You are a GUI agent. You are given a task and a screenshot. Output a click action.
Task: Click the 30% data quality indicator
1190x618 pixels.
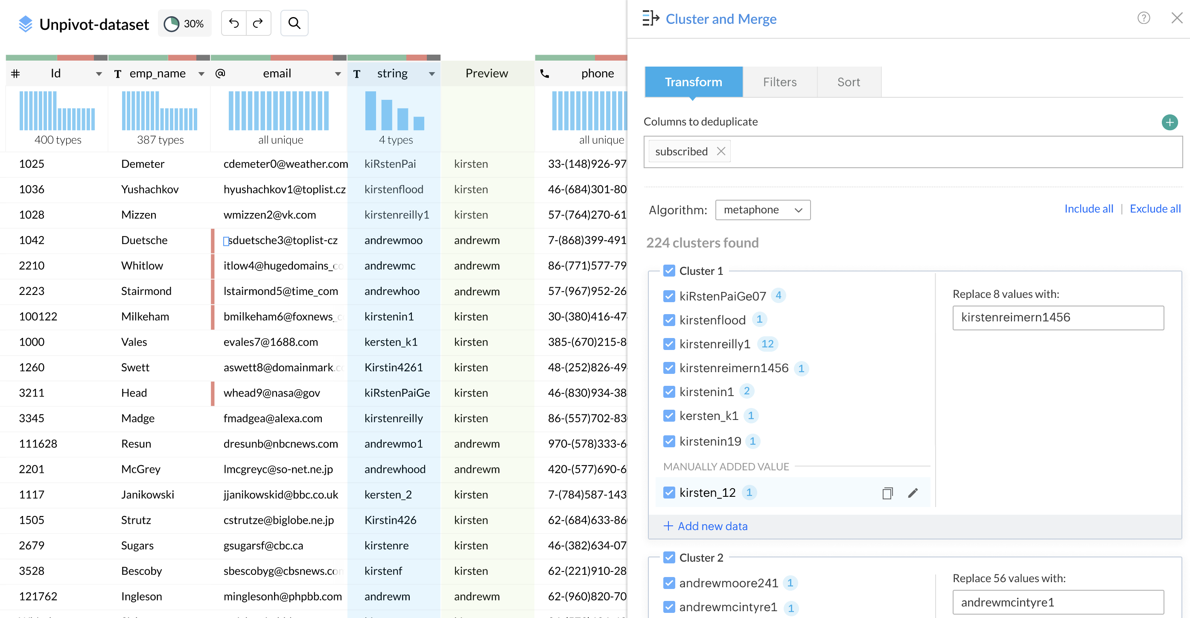coord(185,23)
